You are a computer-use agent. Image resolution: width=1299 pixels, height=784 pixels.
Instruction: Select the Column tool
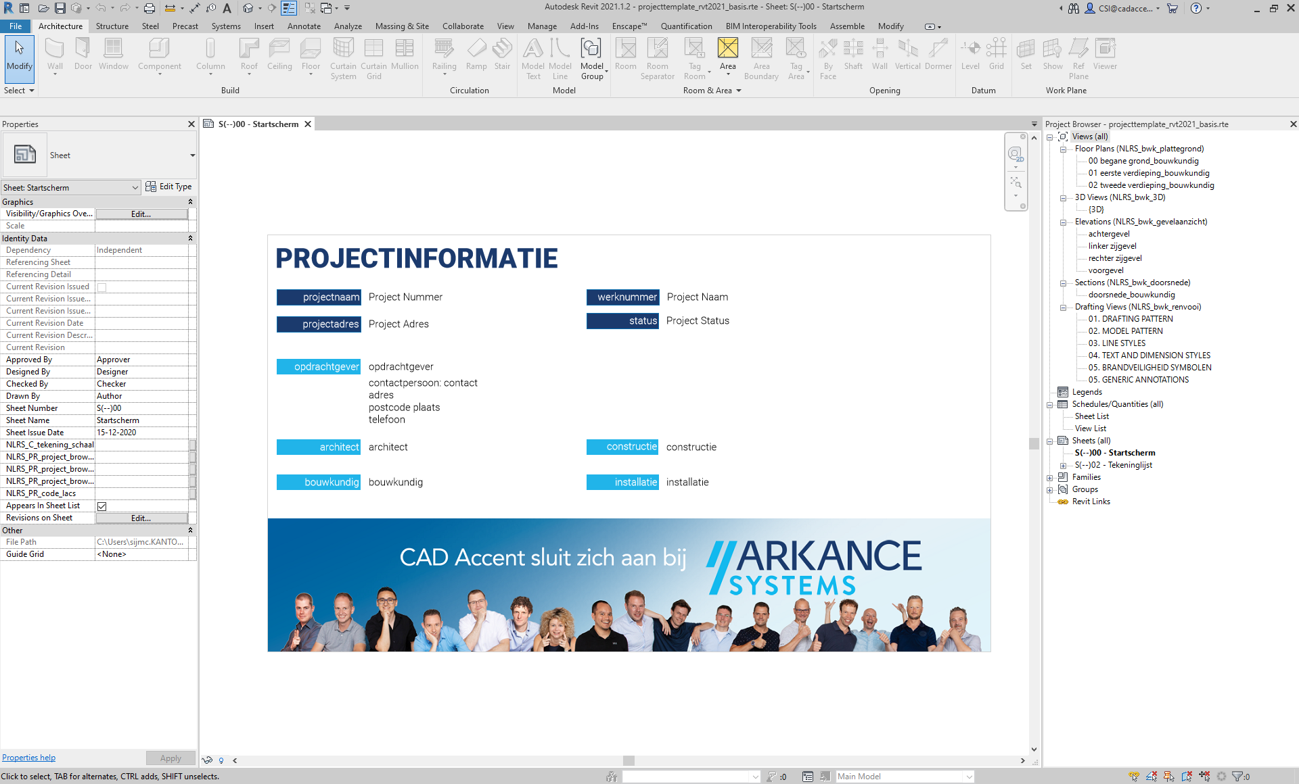(x=210, y=55)
